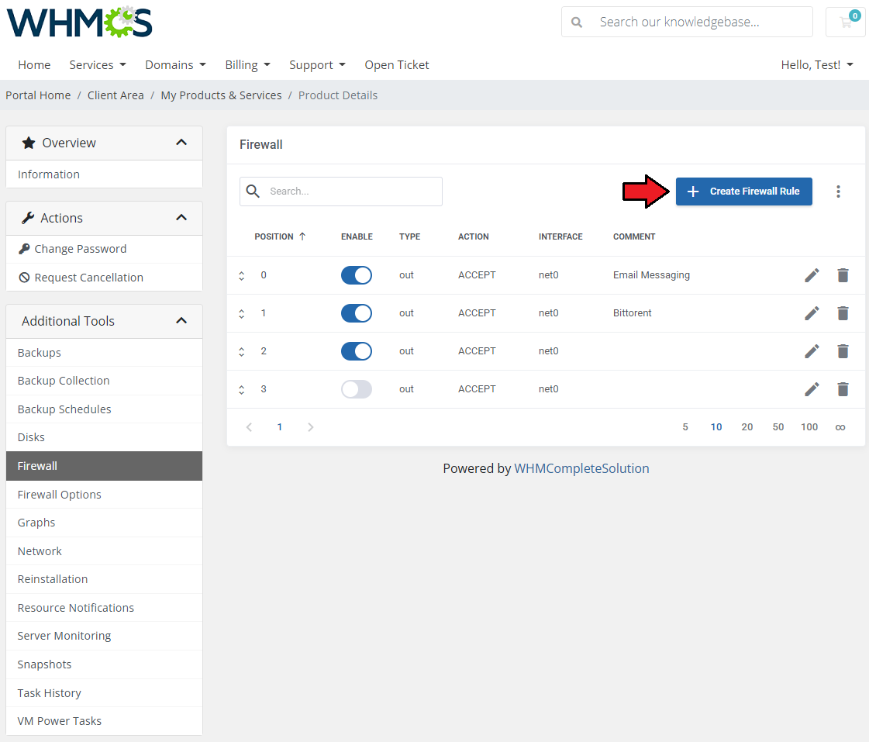Collapse the Additional Tools panel
The height and width of the screenshot is (742, 869).
[181, 321]
